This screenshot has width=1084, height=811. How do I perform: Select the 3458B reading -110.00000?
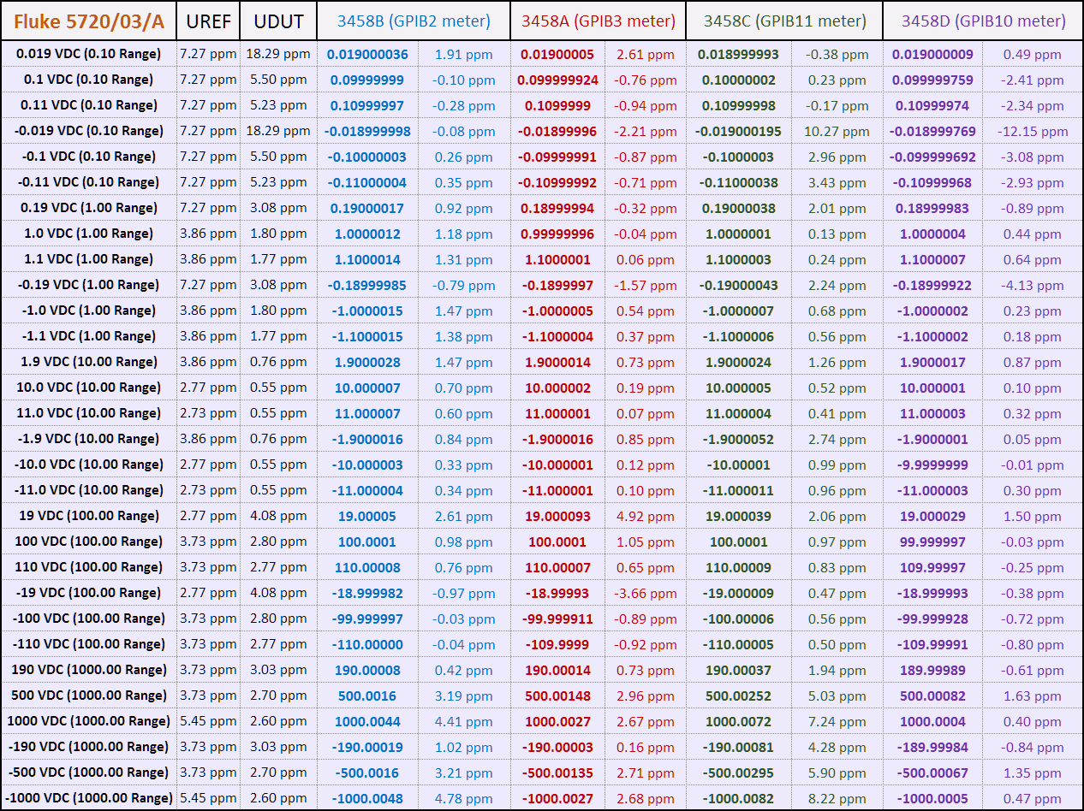[x=368, y=645]
